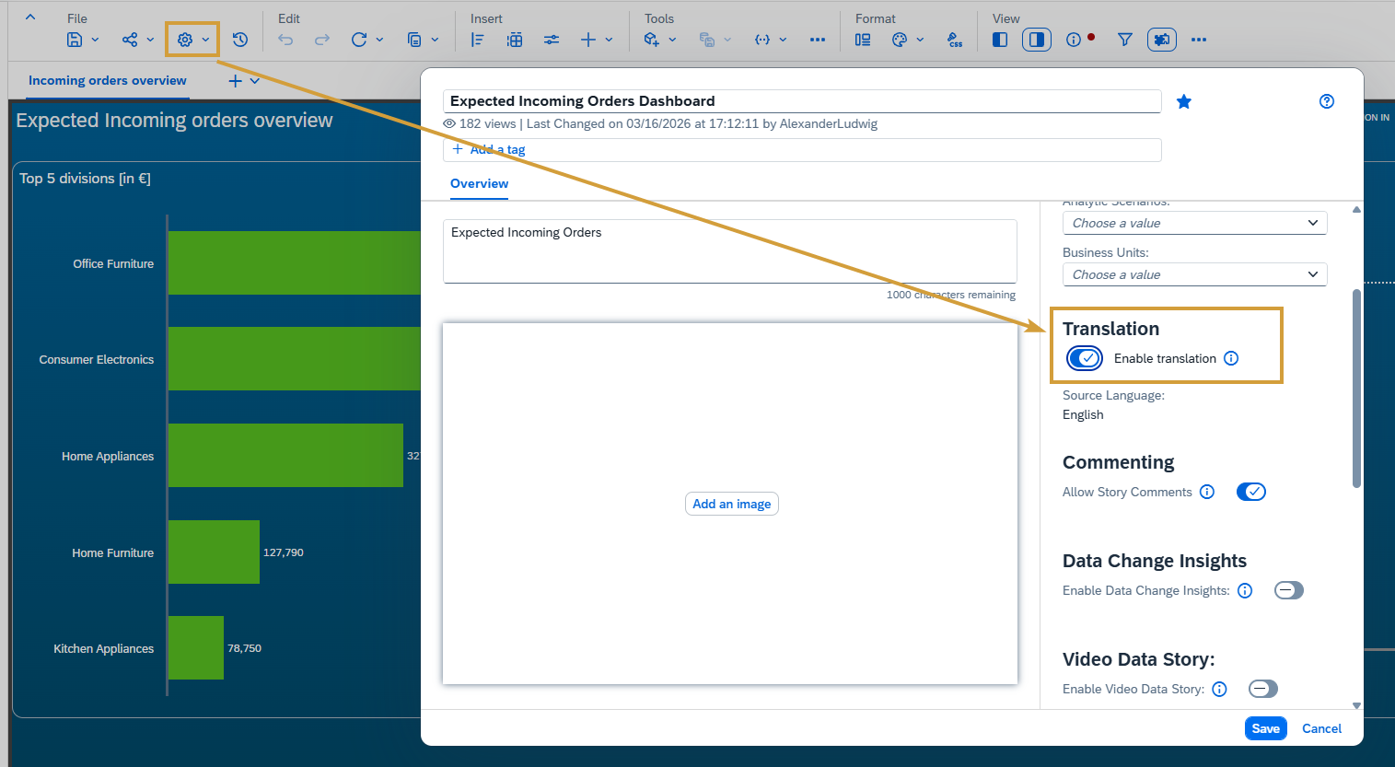Mark story as favorite with star icon
This screenshot has width=1395, height=767.
[x=1184, y=101]
